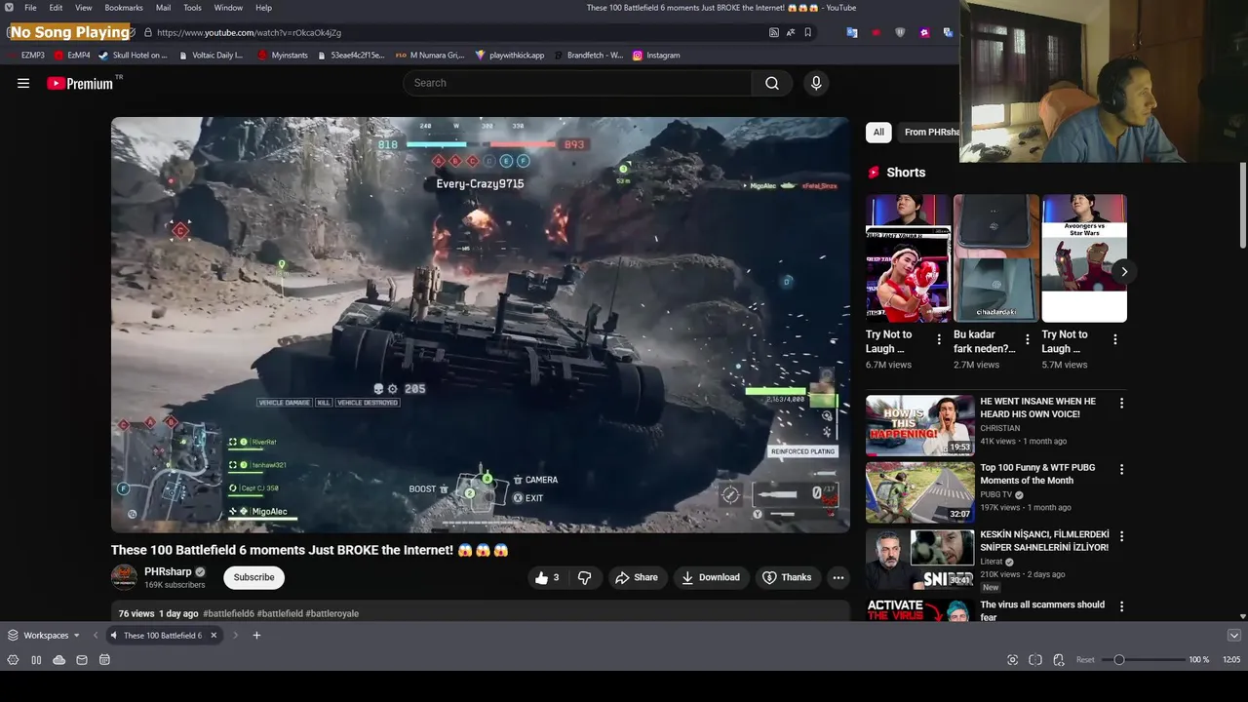
Task: Download the video
Action: tap(710, 577)
